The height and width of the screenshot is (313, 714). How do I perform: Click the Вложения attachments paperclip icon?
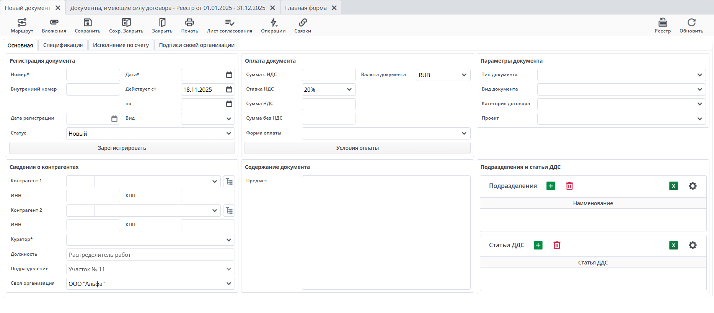[54, 23]
